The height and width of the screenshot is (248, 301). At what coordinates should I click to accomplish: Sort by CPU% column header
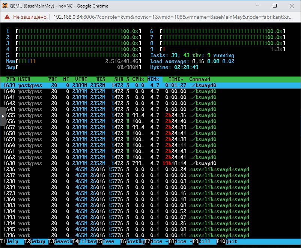(x=138, y=79)
